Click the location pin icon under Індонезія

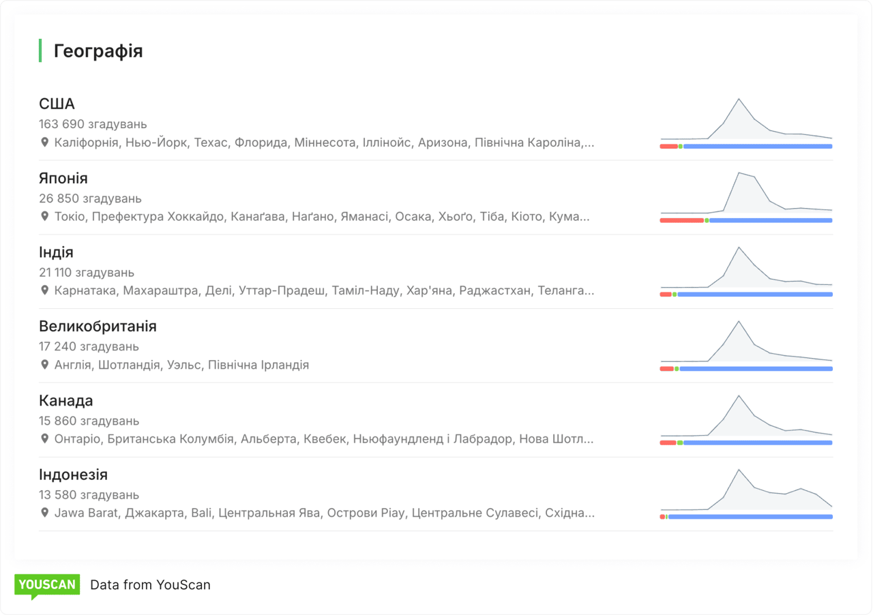pos(45,513)
